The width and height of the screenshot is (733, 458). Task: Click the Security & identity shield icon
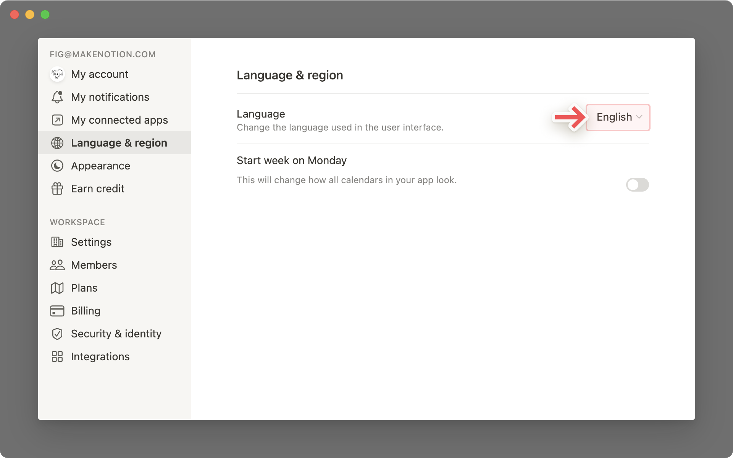click(58, 334)
